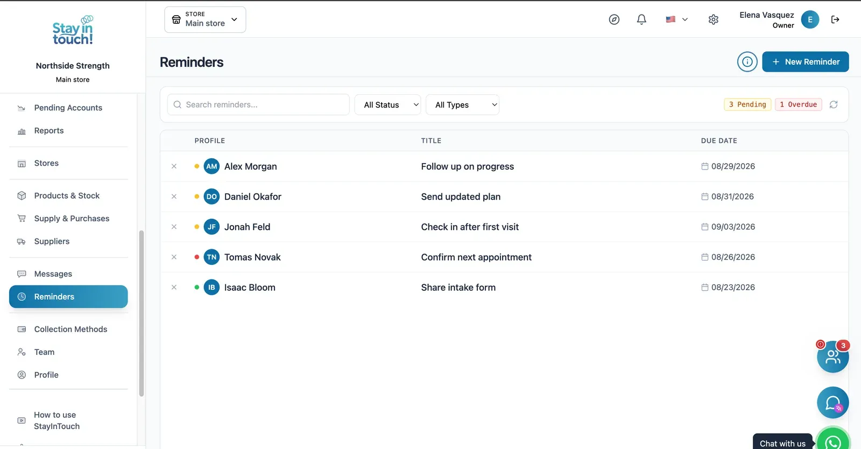Dismiss Jonah Feld reminder with X
The image size is (861, 449).
(174, 227)
